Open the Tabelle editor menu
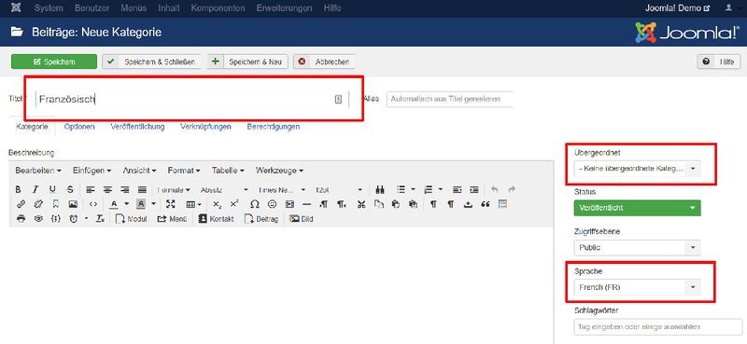 click(228, 171)
